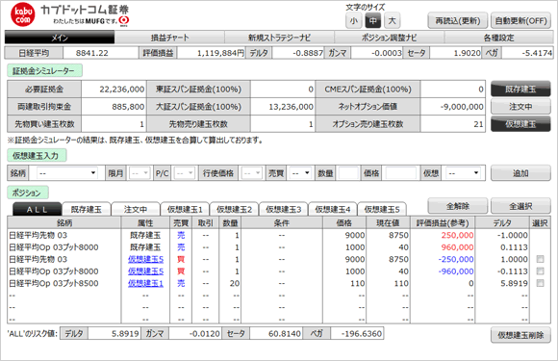Click the 全解除 deselect-all button

tap(458, 206)
